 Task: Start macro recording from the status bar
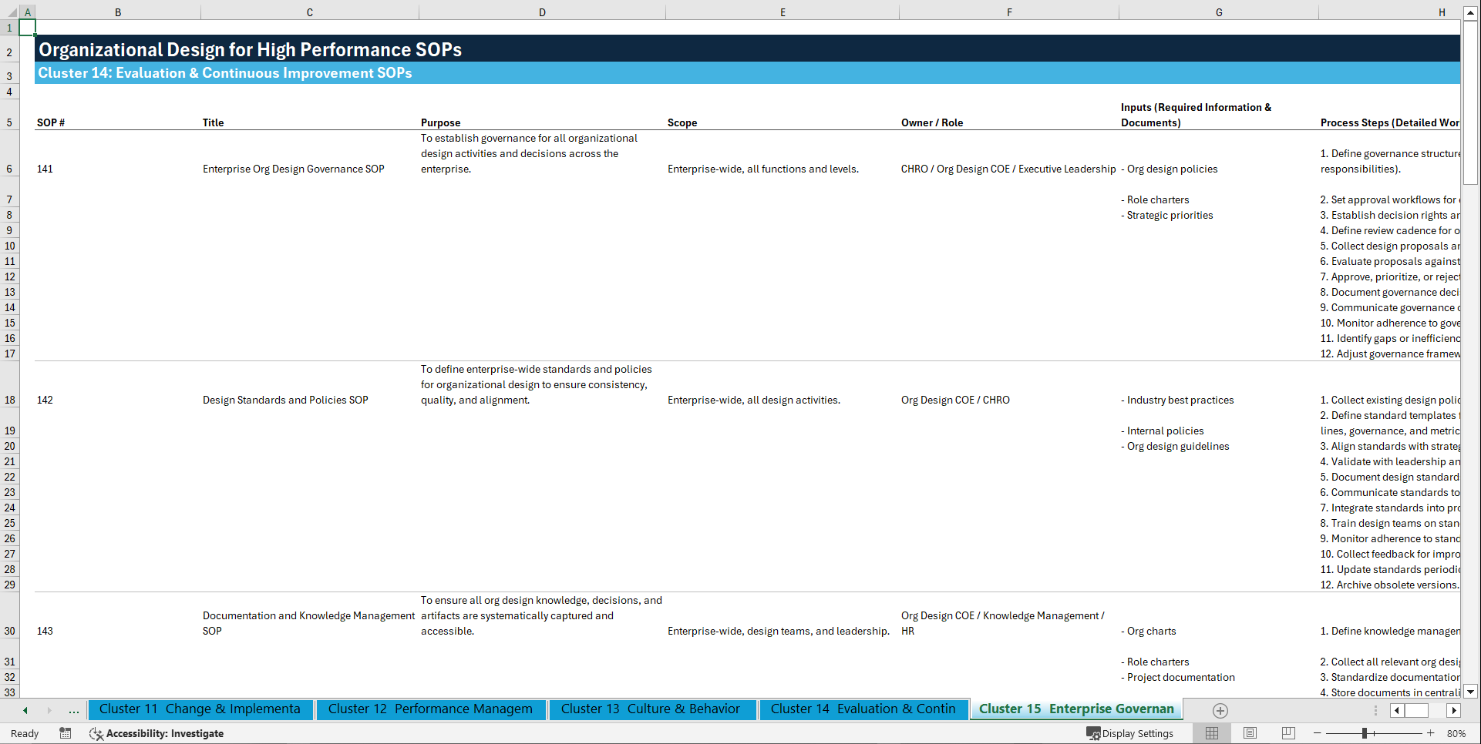pos(66,733)
